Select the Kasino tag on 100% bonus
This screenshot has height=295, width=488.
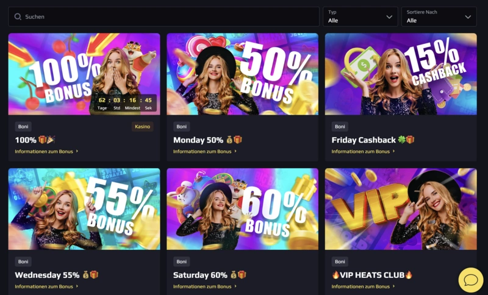(143, 127)
